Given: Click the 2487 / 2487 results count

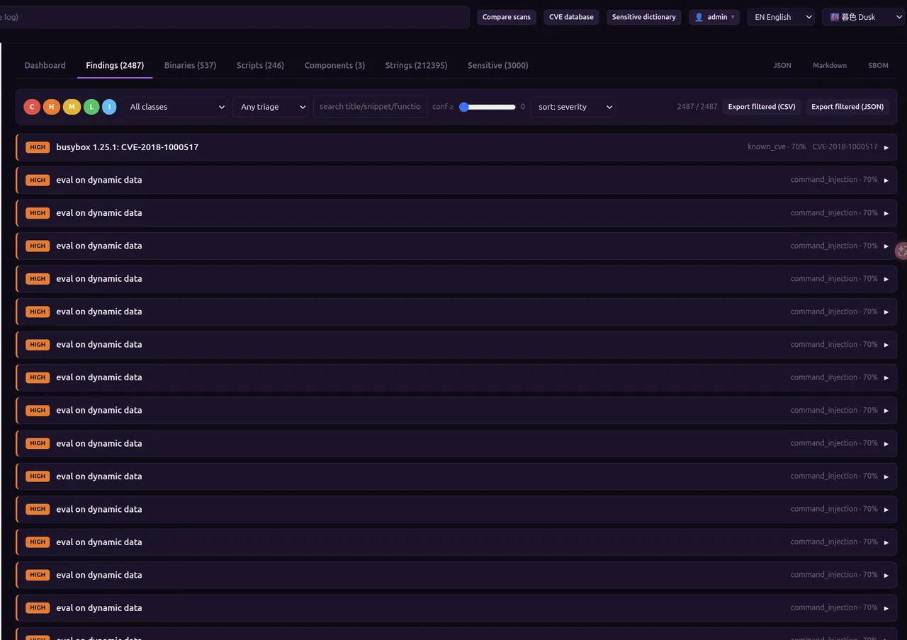Looking at the screenshot, I should click(x=697, y=107).
